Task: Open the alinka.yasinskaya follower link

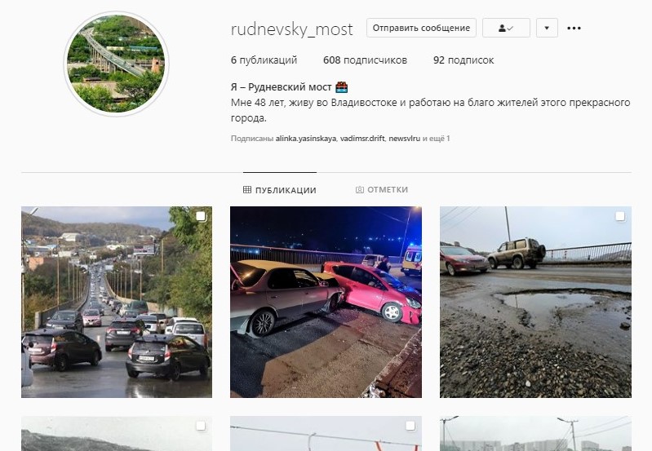Action: pos(306,139)
